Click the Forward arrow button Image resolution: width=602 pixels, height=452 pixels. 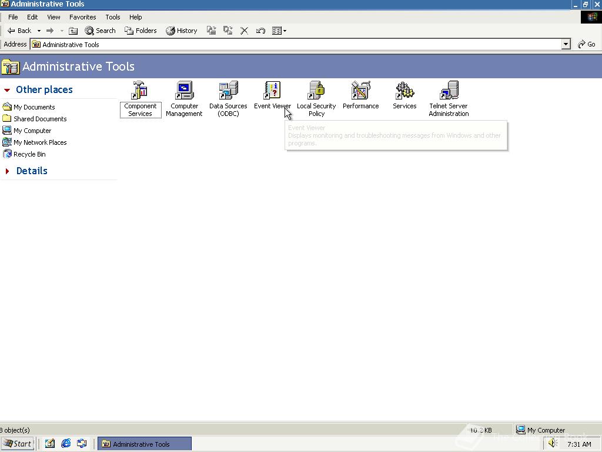click(50, 31)
